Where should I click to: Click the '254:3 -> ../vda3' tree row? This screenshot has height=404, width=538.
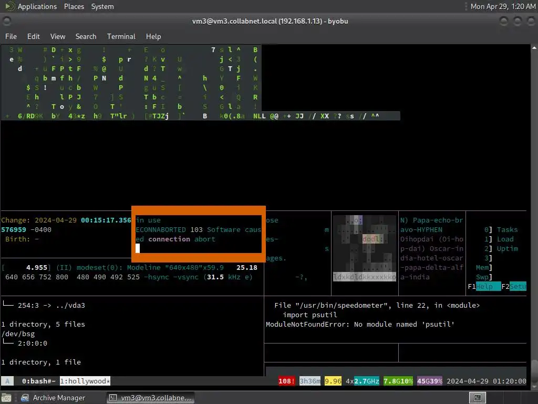pos(44,306)
